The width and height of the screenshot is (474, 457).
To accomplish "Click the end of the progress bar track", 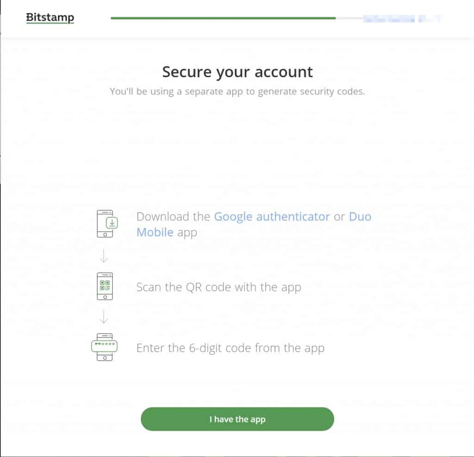I will tap(349, 17).
